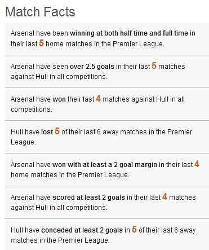Viewport: 209px width, 250px height.
Task: Click the orange 5 in first fact
Action: point(41,43)
